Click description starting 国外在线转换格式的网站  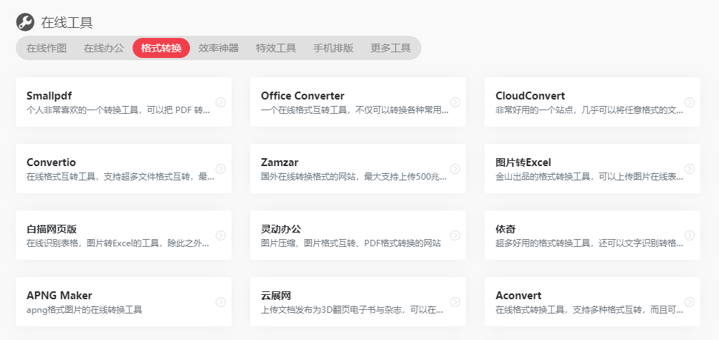(x=353, y=177)
